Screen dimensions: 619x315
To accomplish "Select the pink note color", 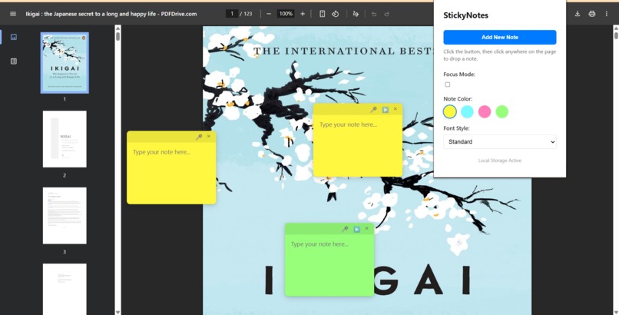I will pyautogui.click(x=485, y=111).
